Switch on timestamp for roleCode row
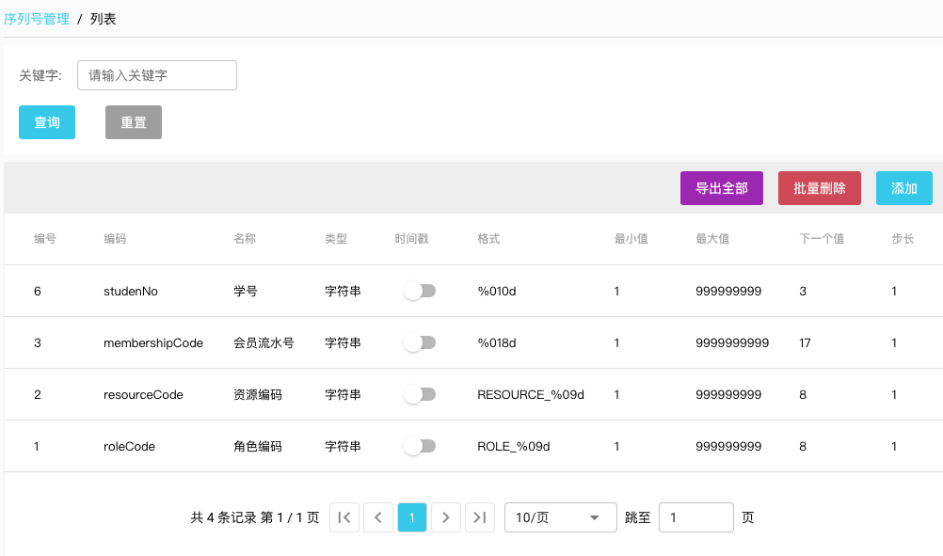 click(x=420, y=447)
